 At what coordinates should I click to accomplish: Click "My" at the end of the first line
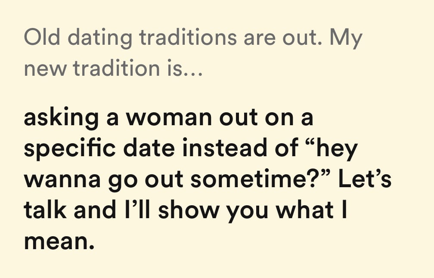click(346, 39)
